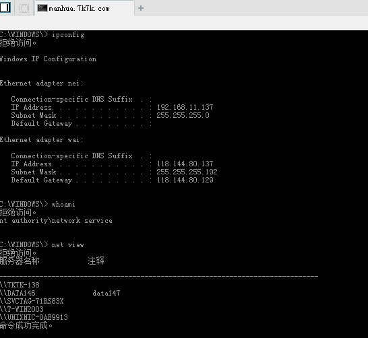This screenshot has height=338, width=368.
Task: Select IP address 192.168.11.137
Action: click(185, 107)
